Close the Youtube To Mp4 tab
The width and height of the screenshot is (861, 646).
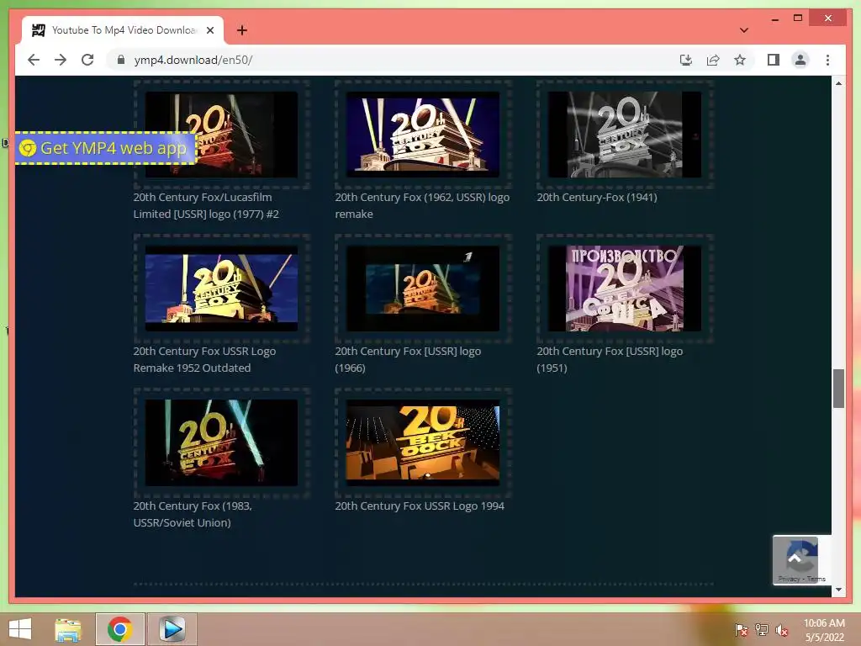pyautogui.click(x=210, y=30)
